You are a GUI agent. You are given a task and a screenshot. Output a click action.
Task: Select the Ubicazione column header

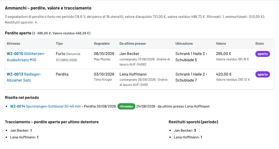click(184, 44)
